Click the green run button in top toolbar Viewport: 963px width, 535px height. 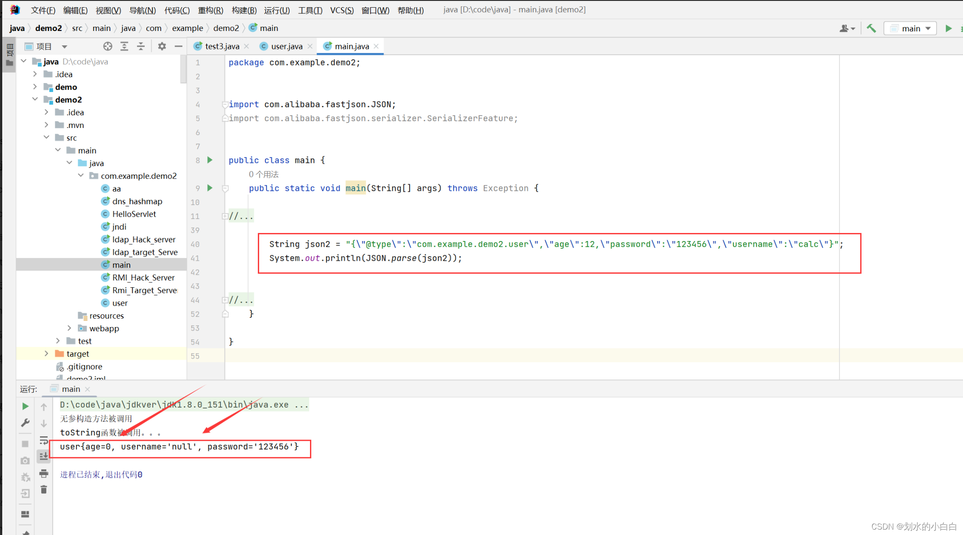tap(948, 28)
